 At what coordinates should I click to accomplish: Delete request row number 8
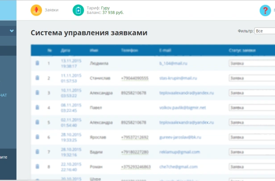(37, 166)
